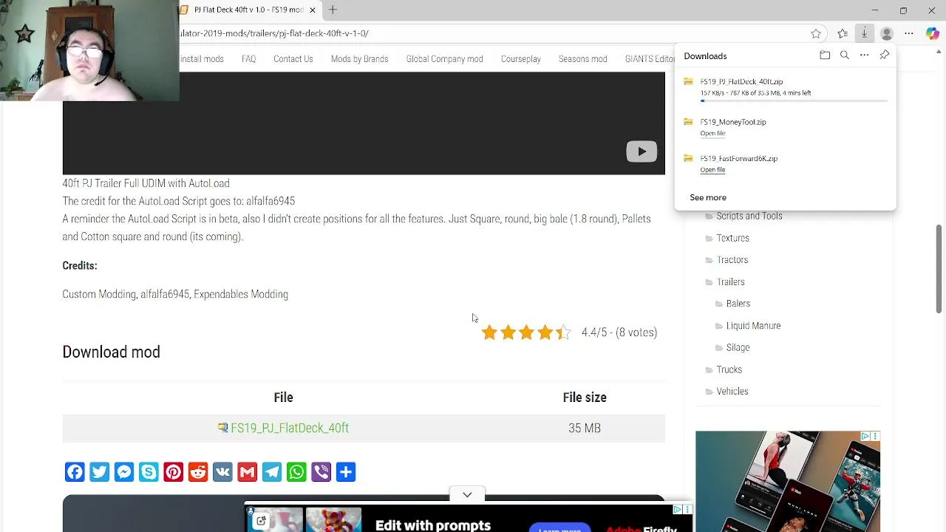The height and width of the screenshot is (532, 946).
Task: Open Tractors category
Action: 732,260
